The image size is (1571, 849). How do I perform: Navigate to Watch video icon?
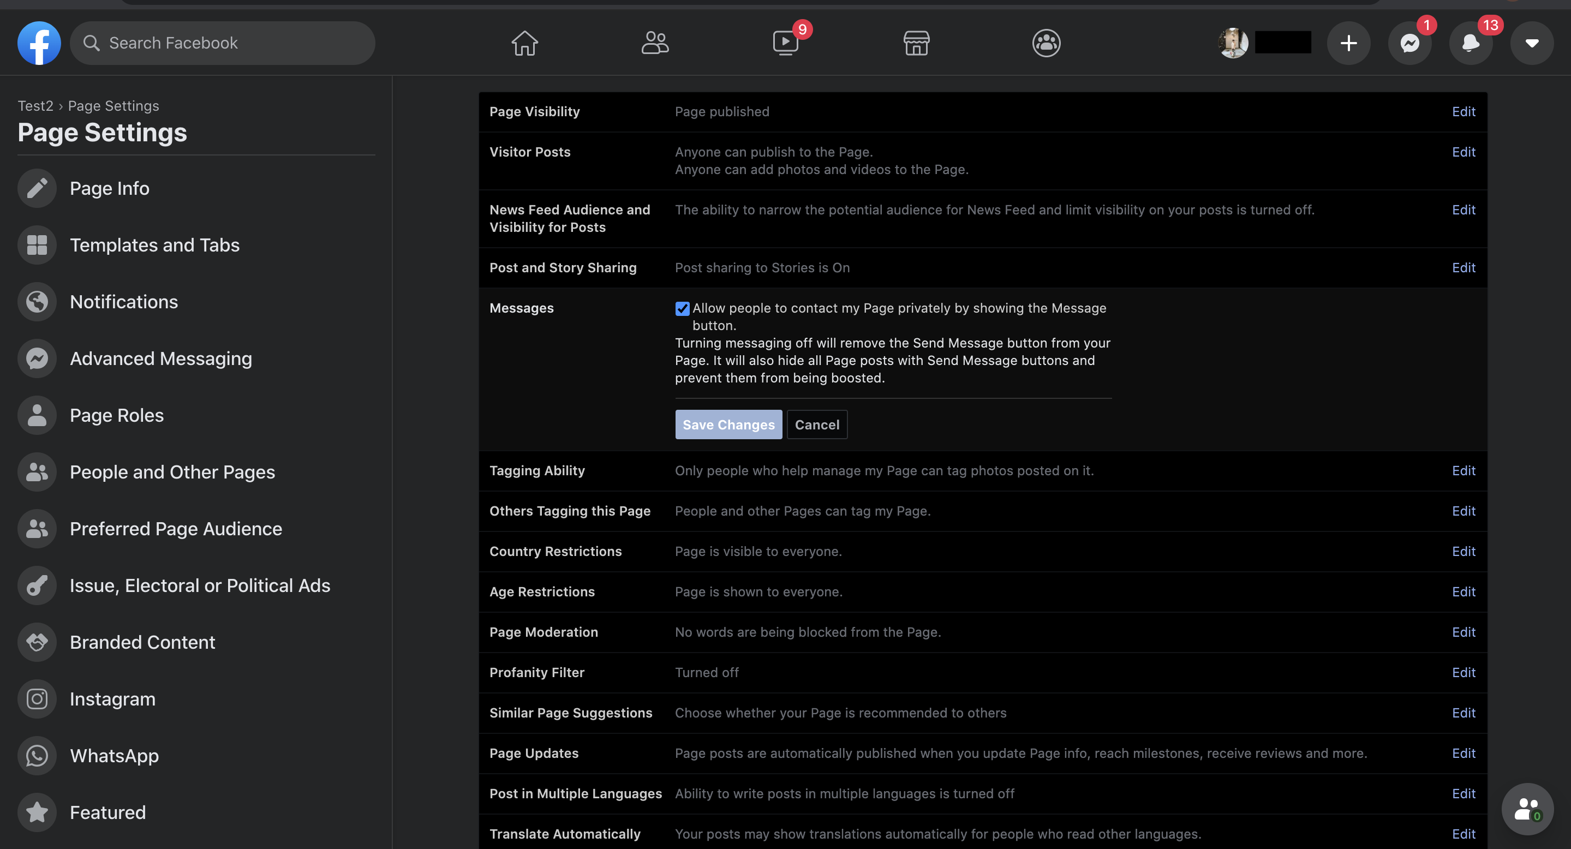[x=785, y=43]
